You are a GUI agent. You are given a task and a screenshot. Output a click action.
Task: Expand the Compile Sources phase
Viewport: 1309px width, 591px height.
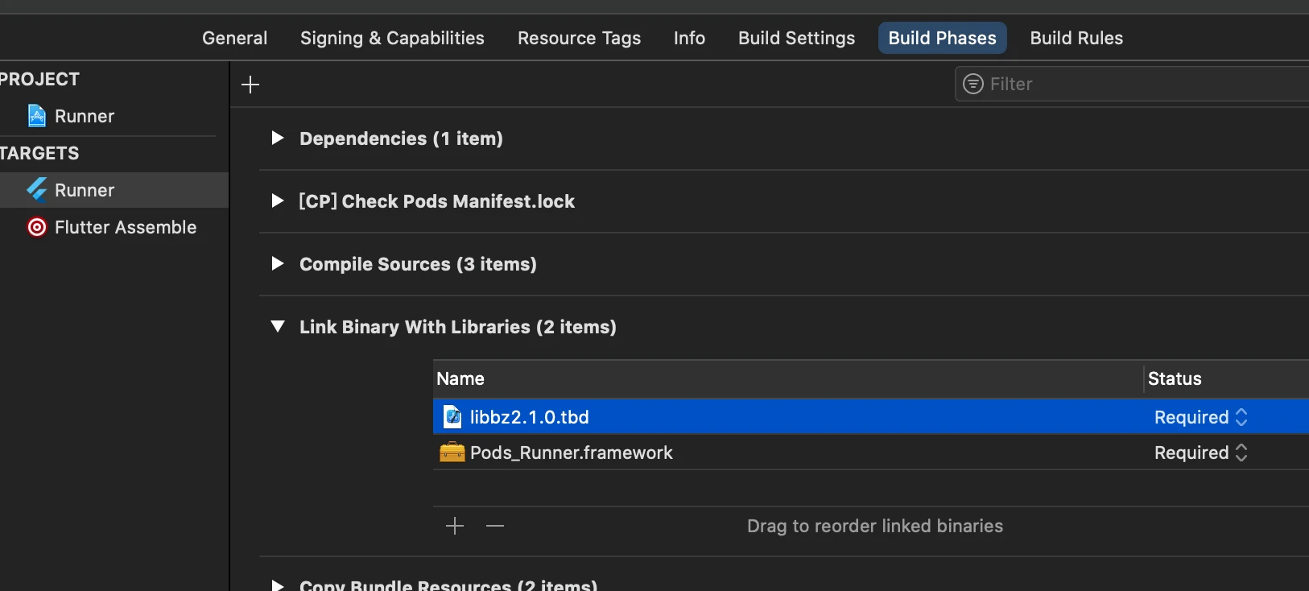[x=278, y=264]
